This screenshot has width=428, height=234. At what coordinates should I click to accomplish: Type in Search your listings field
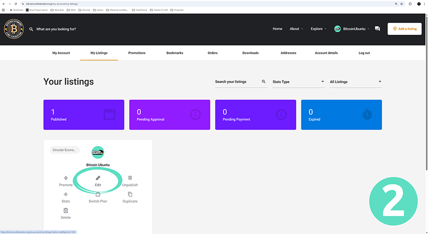(x=237, y=82)
